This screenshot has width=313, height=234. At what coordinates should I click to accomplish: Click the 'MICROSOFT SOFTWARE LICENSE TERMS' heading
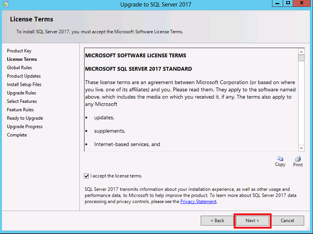coord(136,55)
